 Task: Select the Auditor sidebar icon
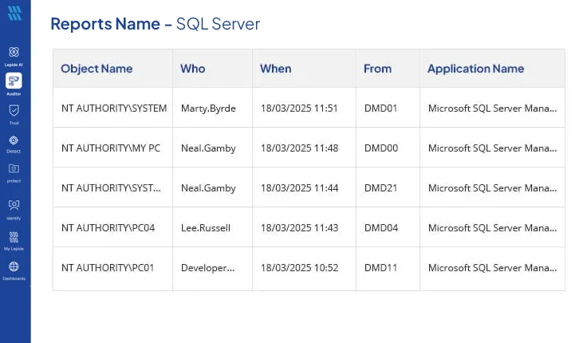coord(14,81)
